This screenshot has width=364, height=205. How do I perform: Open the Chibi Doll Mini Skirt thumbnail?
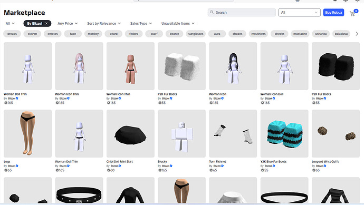click(130, 133)
